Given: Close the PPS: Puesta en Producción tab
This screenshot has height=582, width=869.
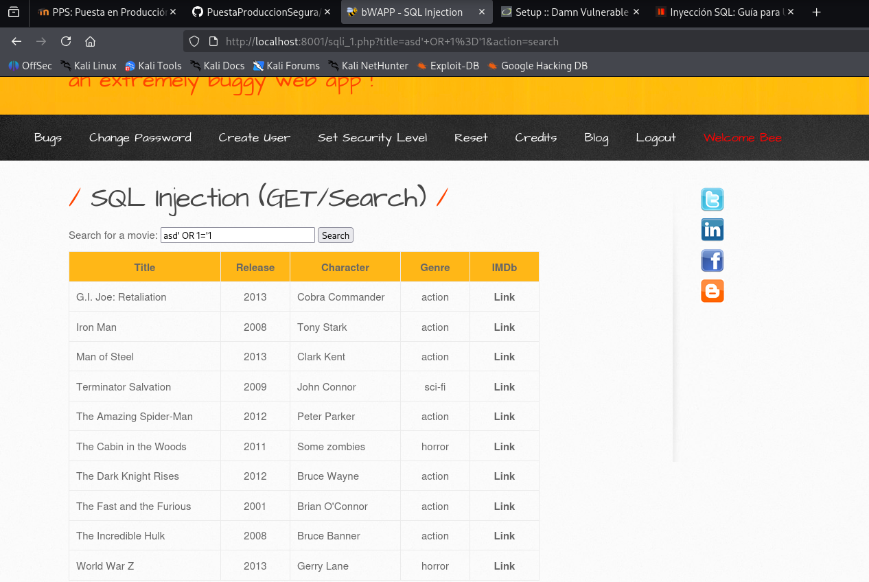Looking at the screenshot, I should pyautogui.click(x=172, y=12).
